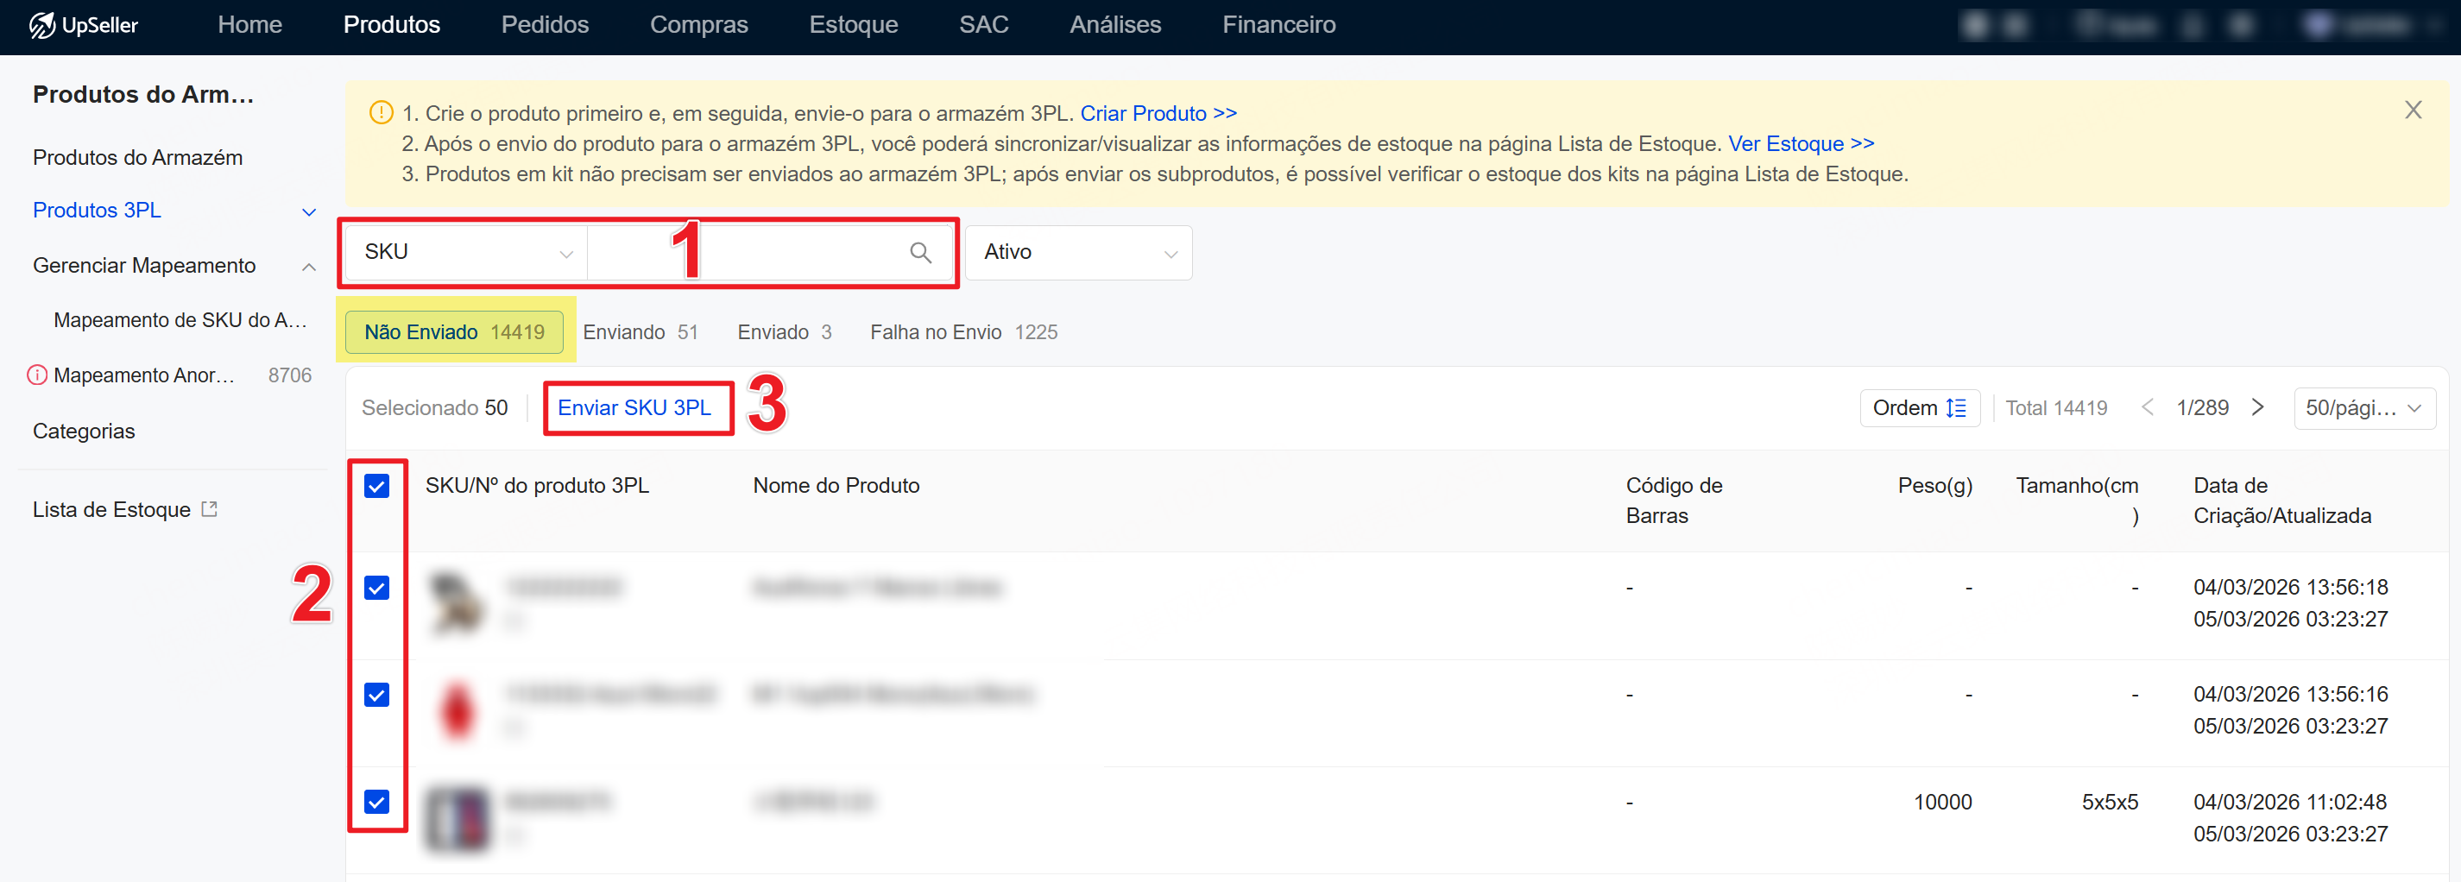Open the Ativo status dropdown
Screen dimensions: 2461x882
[1077, 252]
